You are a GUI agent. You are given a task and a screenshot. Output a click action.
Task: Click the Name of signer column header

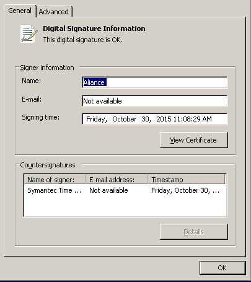55,180
